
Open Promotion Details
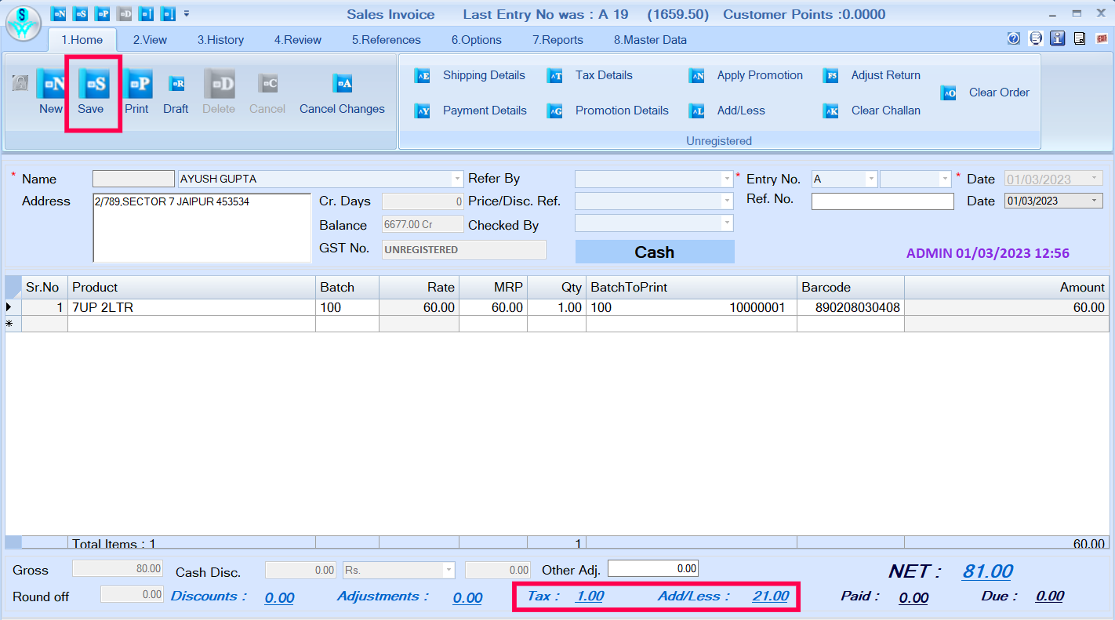608,111
